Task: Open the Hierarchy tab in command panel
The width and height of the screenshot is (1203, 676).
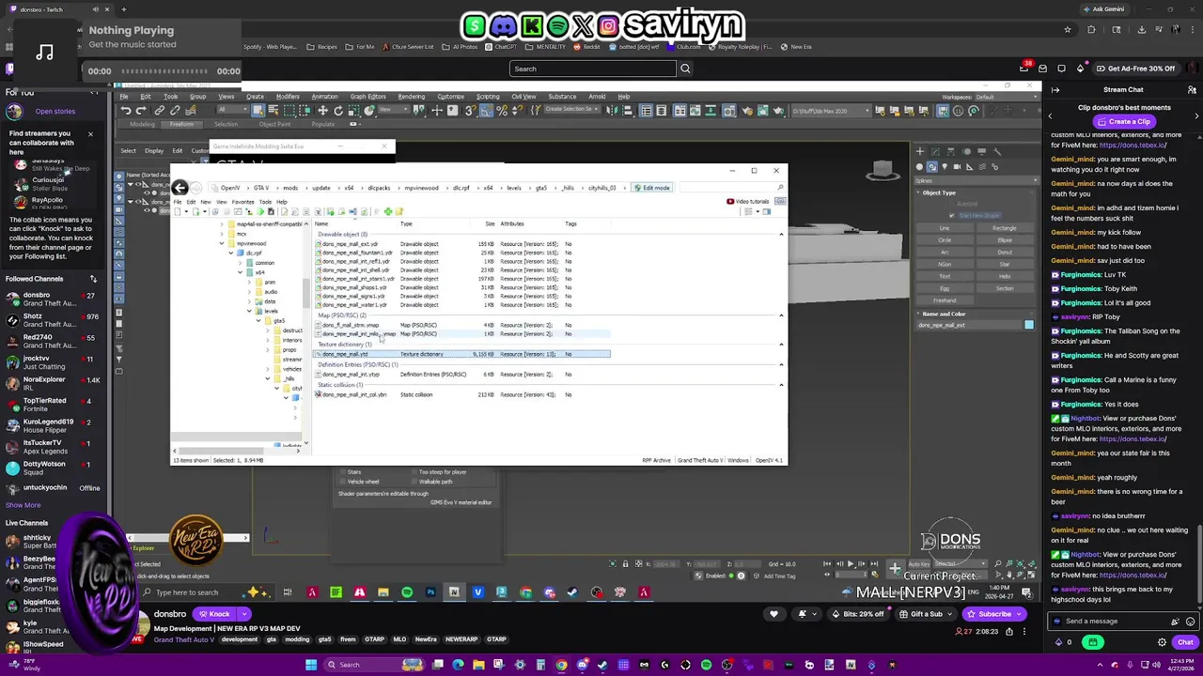Action: 952,151
